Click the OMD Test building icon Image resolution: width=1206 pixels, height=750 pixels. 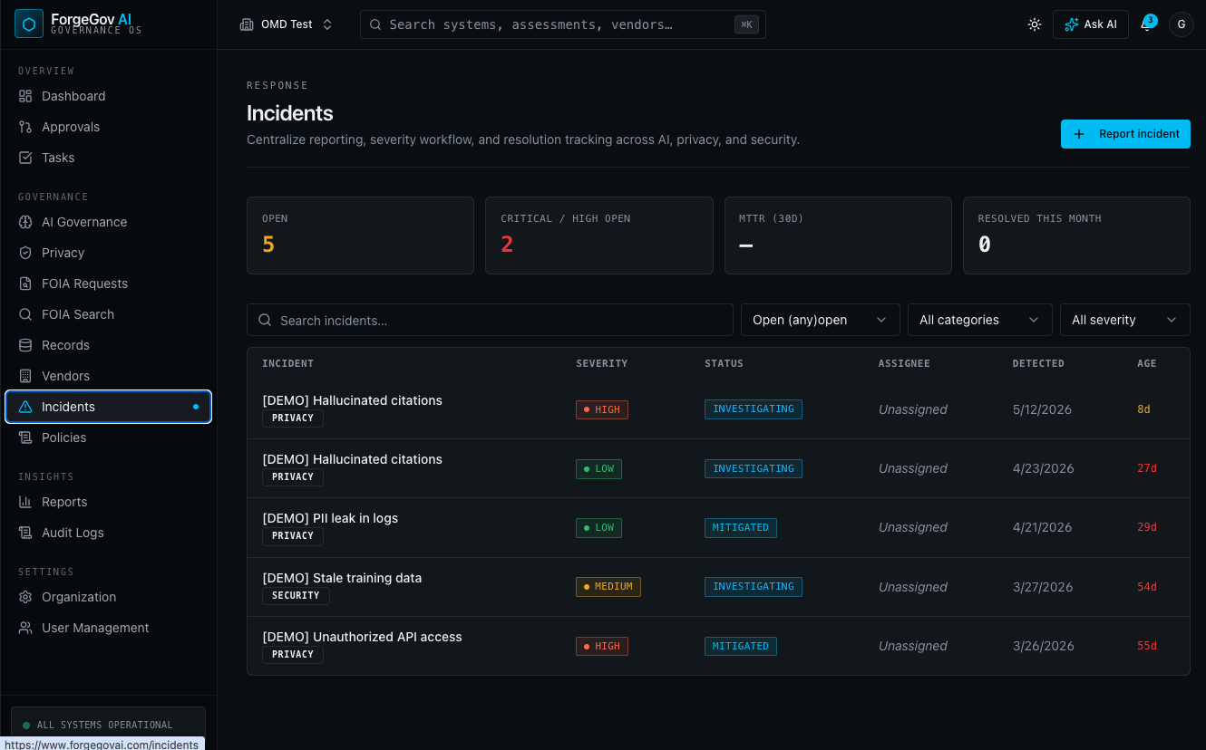point(247,24)
